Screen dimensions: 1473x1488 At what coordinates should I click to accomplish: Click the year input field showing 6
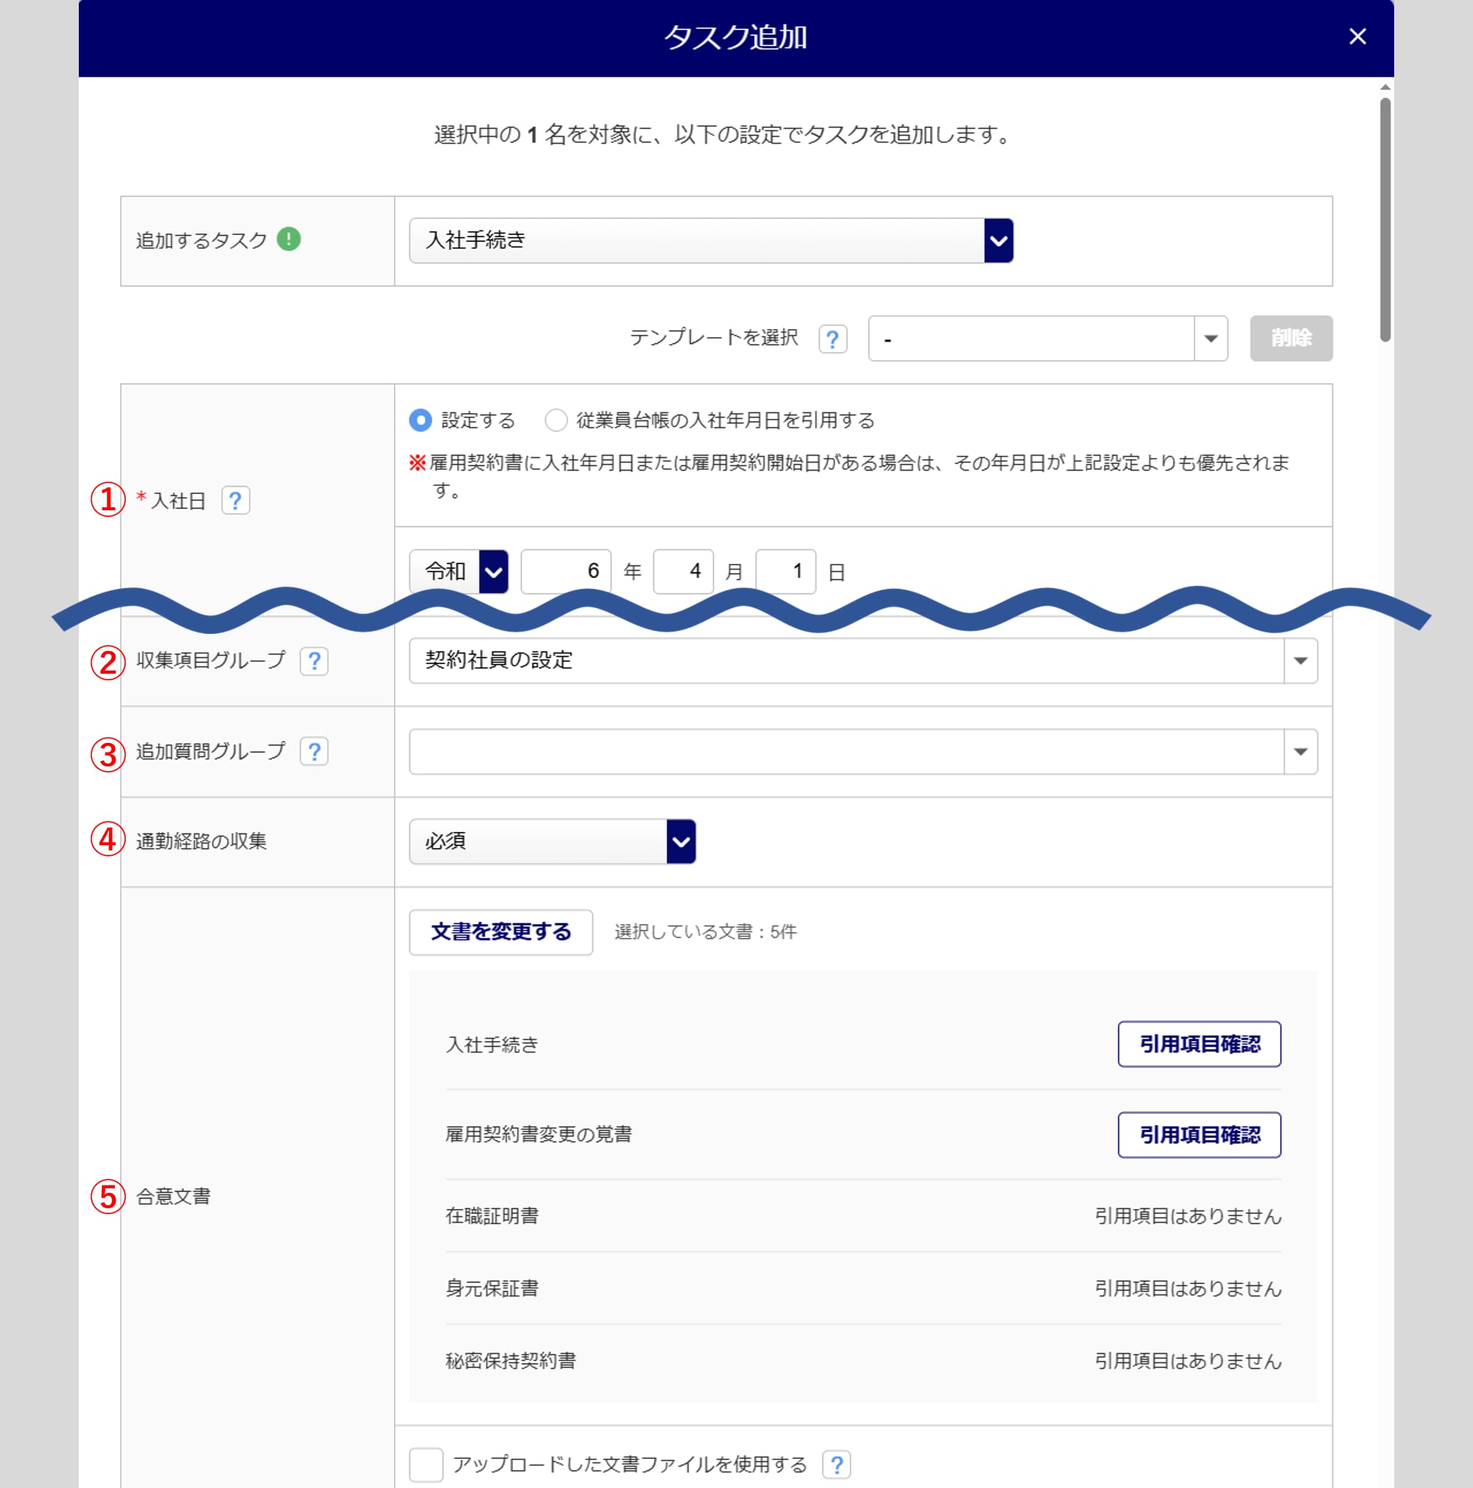(x=566, y=571)
